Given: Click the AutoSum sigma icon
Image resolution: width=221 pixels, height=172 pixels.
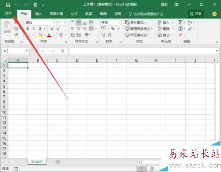Looking at the screenshot, I should (x=180, y=22).
